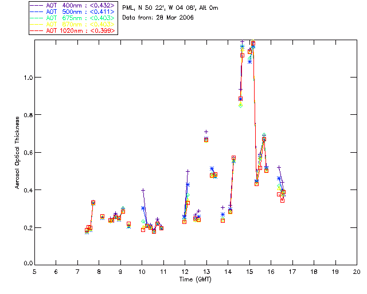Select the 12 tick label on time axis

pyautogui.click(x=185, y=272)
